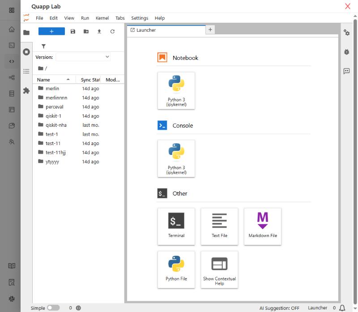
Task: Click the Slack icon in left rail
Action: (x=12, y=299)
